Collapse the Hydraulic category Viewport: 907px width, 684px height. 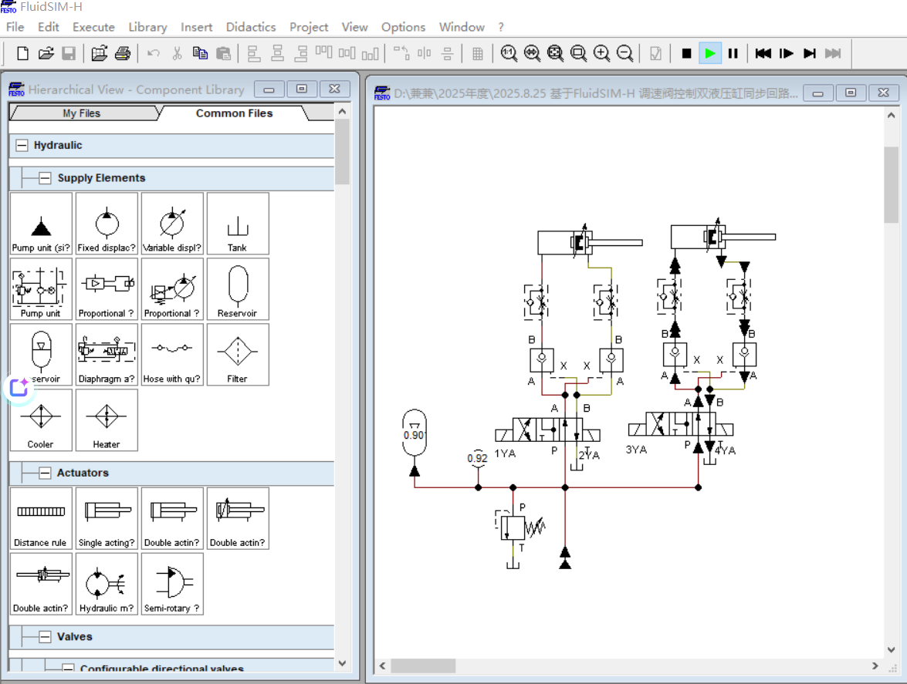tap(22, 145)
